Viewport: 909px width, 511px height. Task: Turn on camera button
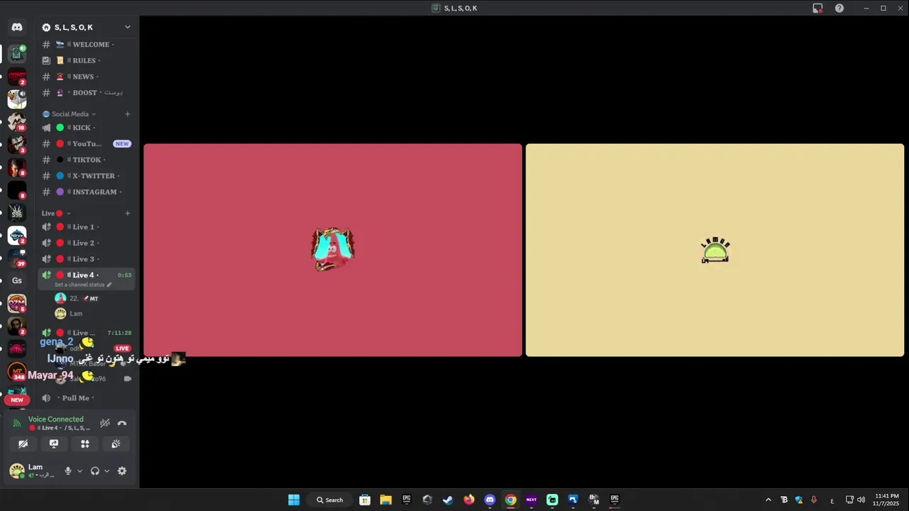(x=23, y=444)
